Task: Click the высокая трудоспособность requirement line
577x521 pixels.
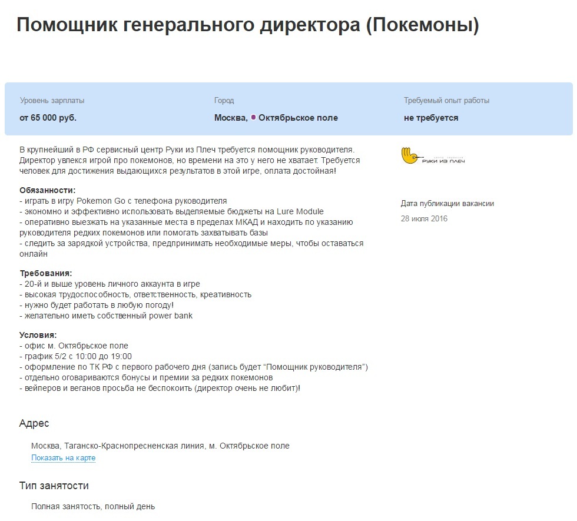Action: point(135,295)
